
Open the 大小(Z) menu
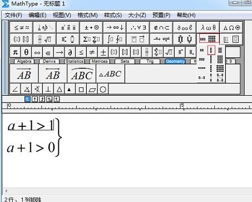137,15
